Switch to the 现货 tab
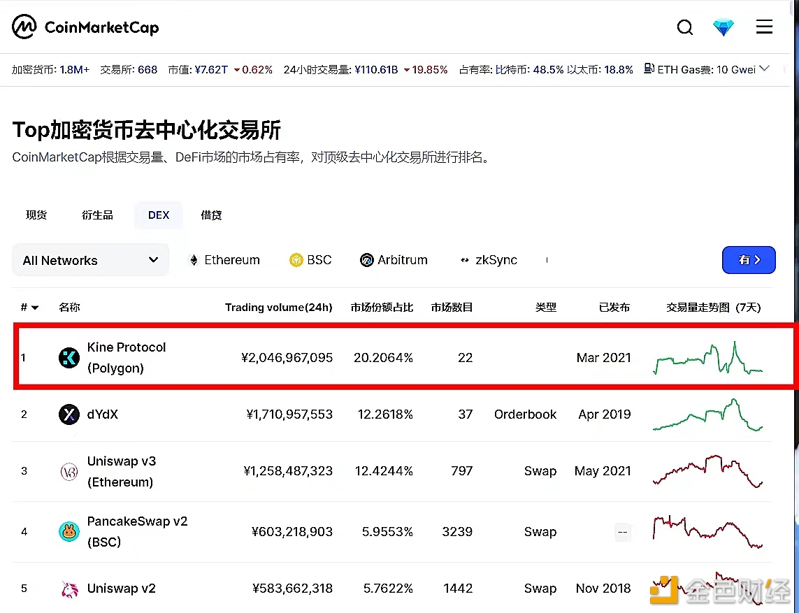Image resolution: width=799 pixels, height=613 pixels. [36, 215]
